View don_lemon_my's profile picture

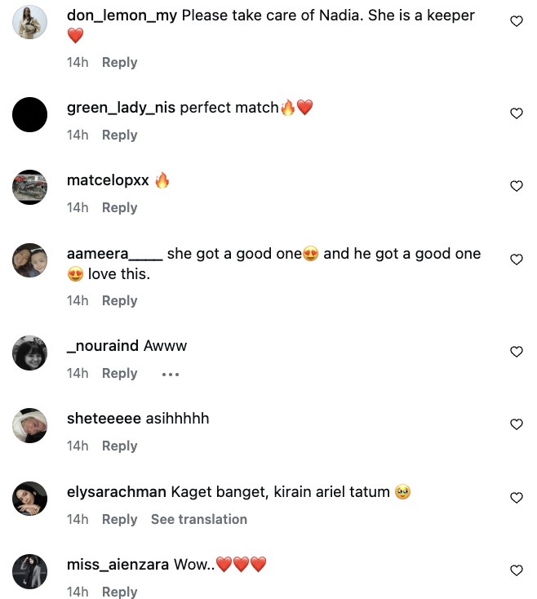click(x=30, y=23)
